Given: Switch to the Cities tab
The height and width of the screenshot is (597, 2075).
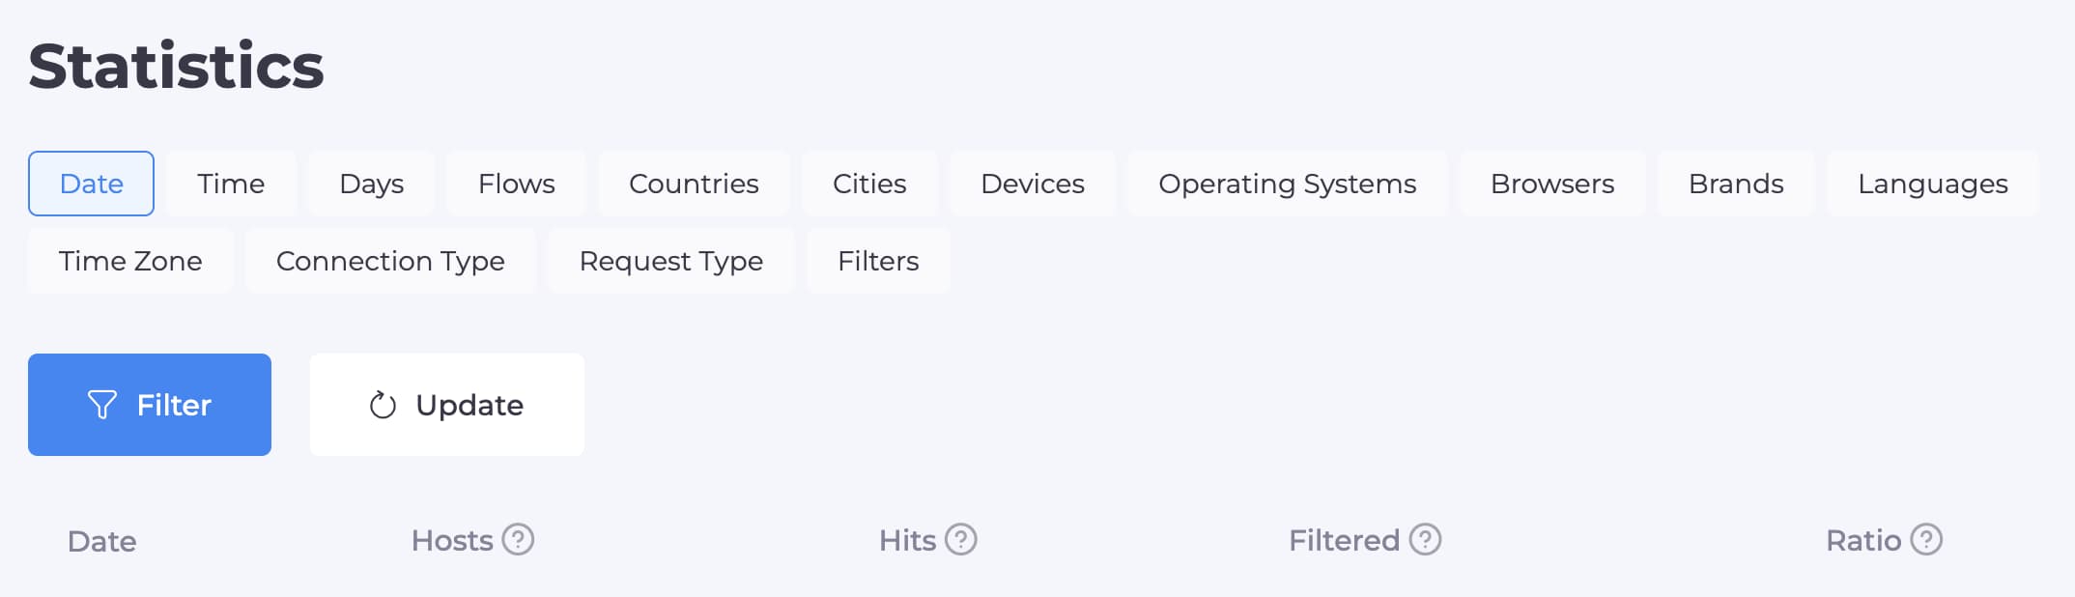Looking at the screenshot, I should (869, 184).
